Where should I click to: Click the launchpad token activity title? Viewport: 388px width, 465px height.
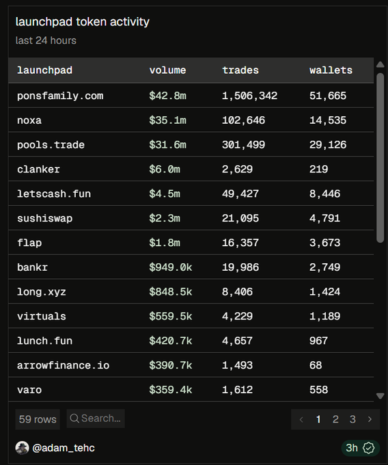coord(83,22)
